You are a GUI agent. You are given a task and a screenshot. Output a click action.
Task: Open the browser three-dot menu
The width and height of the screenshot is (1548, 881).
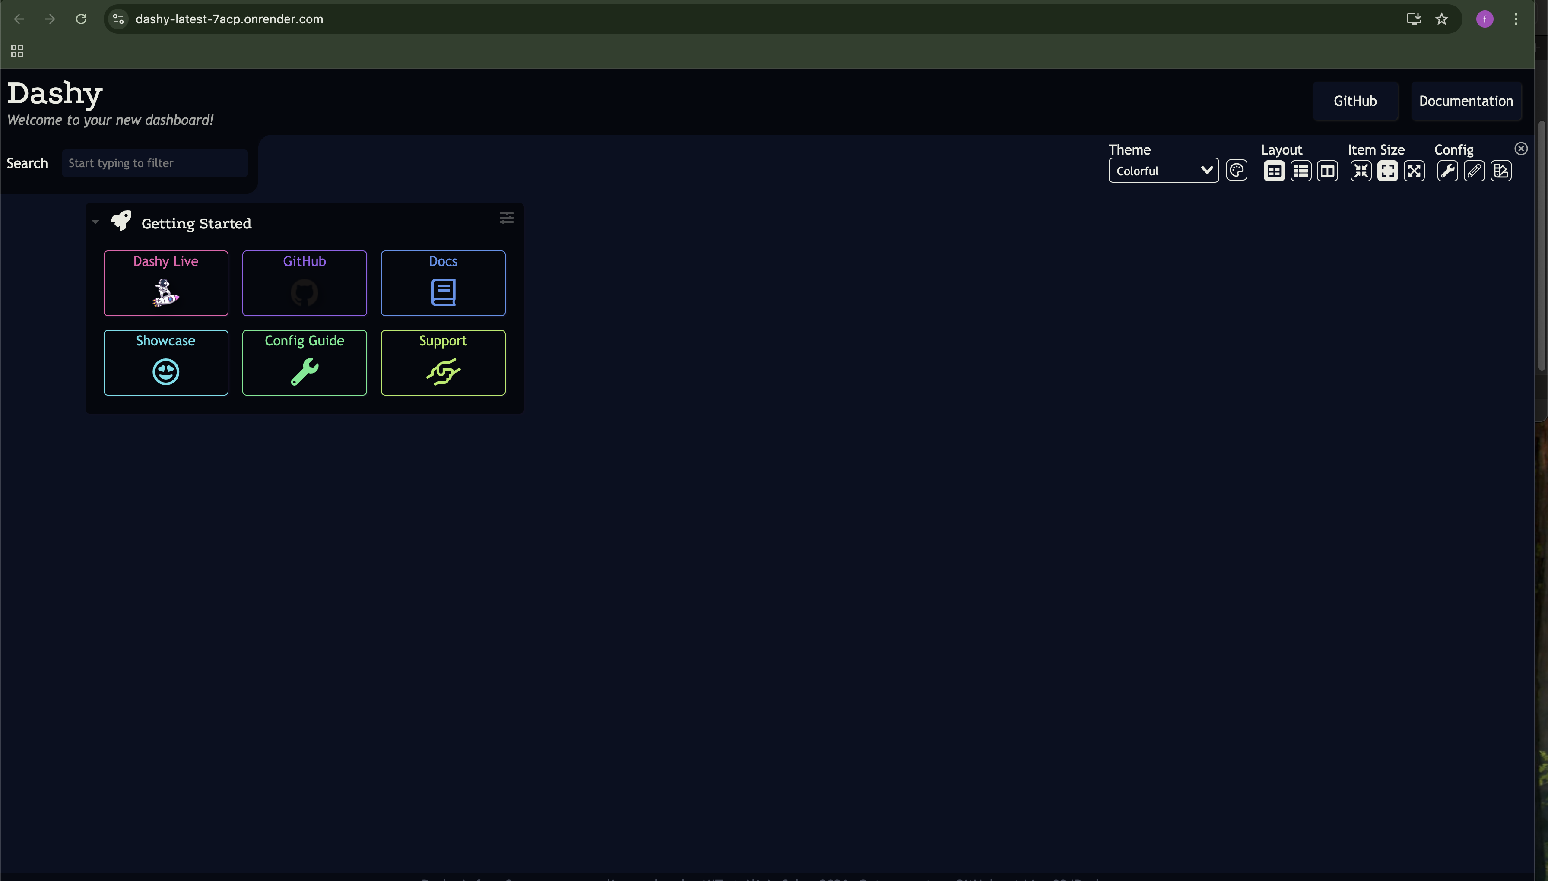pos(1516,19)
